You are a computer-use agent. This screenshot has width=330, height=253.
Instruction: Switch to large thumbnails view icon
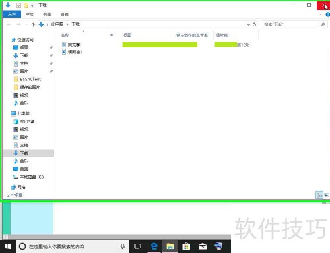[x=327, y=195]
